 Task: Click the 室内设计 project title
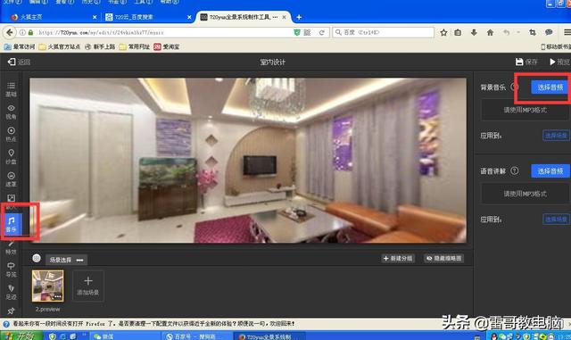pos(272,62)
